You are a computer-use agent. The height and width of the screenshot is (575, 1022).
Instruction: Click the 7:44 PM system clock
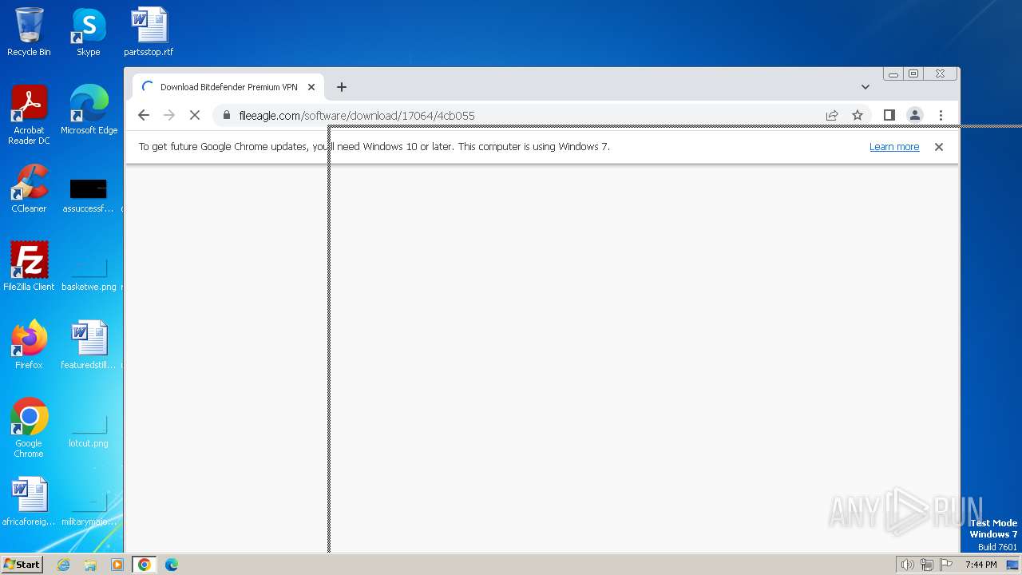pos(980,565)
